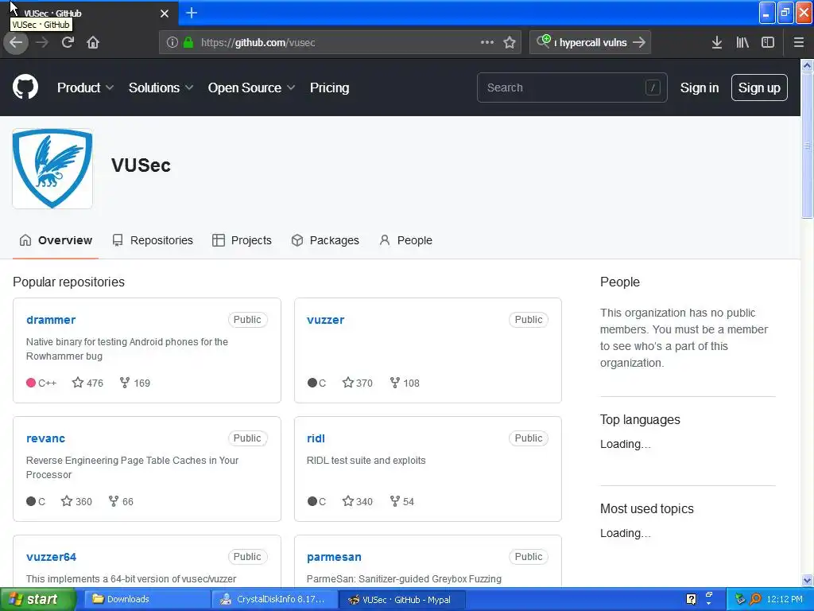
Task: Click the scrollbar down arrow
Action: tap(807, 580)
